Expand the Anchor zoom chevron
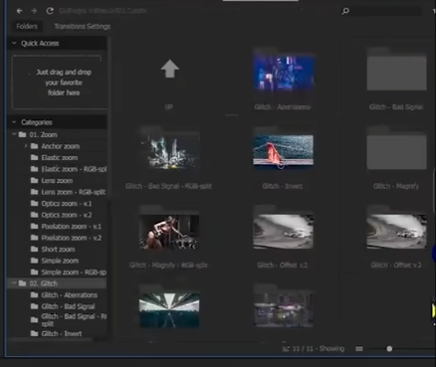Screen dimensions: 436x367 26,146
